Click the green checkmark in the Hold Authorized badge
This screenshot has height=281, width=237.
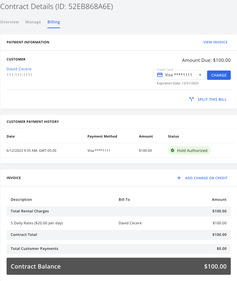coord(172,150)
